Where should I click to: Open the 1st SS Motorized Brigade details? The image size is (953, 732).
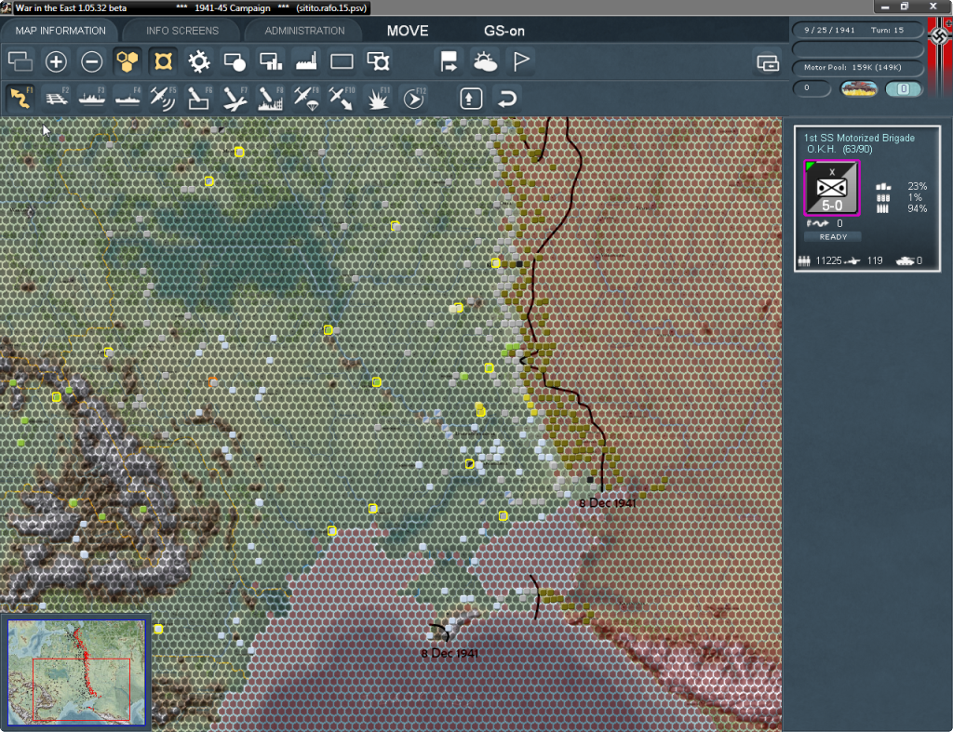point(859,138)
